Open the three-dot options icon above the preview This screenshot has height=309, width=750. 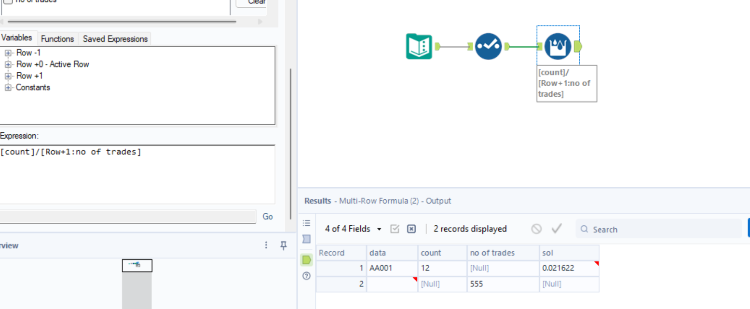coord(266,245)
